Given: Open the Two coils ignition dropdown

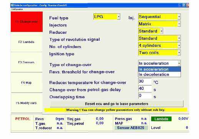Looking at the screenshot, I should (x=159, y=53).
